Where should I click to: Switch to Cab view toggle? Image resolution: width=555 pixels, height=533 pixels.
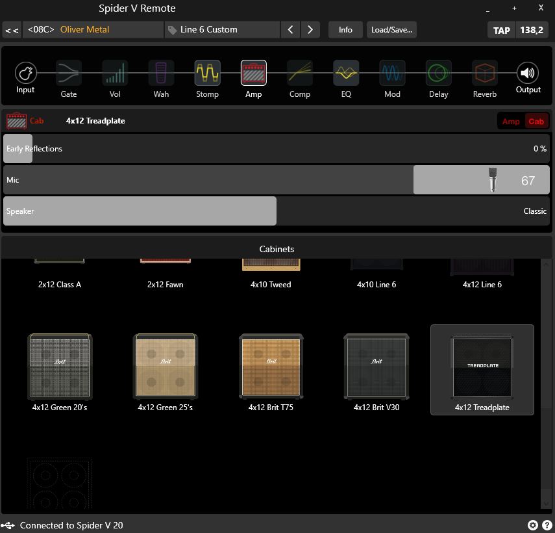click(x=536, y=121)
